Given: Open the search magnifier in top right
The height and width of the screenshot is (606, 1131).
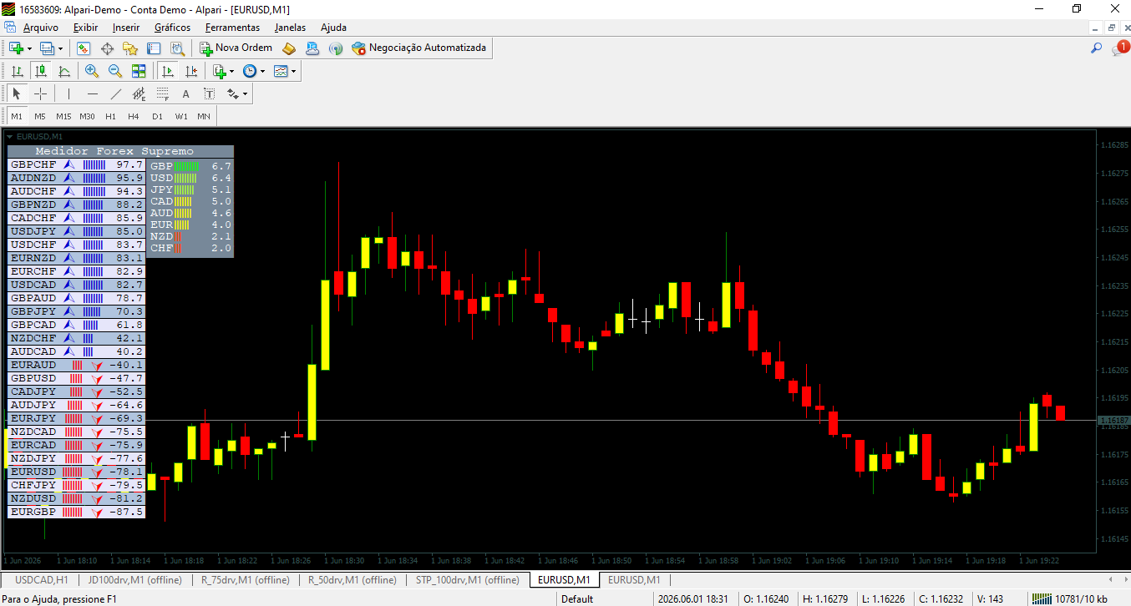Looking at the screenshot, I should tap(1097, 48).
